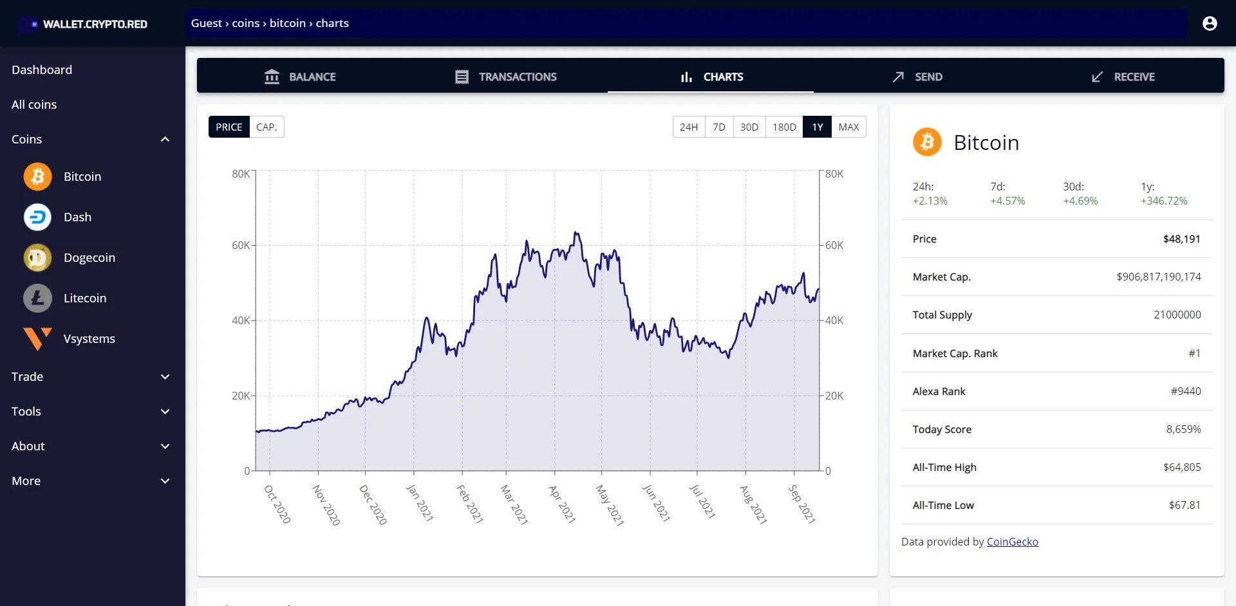
Task: Click the WALLET.CRYPTO.RED logo
Action: 84,24
